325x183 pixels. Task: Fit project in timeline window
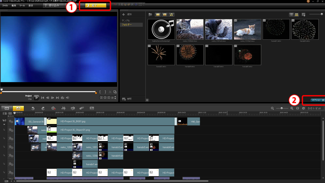click(x=298, y=108)
